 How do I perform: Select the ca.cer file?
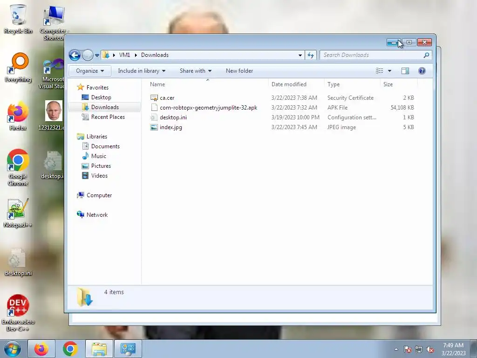(167, 98)
